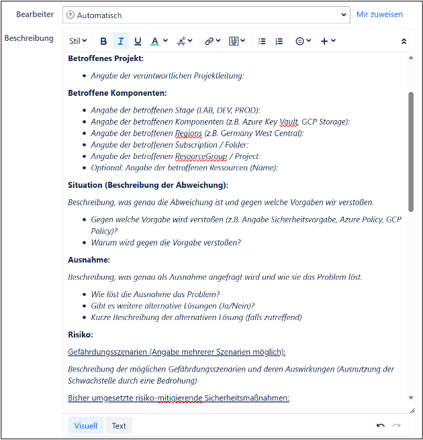
Task: Click the undo arrow button
Action: pyautogui.click(x=381, y=425)
